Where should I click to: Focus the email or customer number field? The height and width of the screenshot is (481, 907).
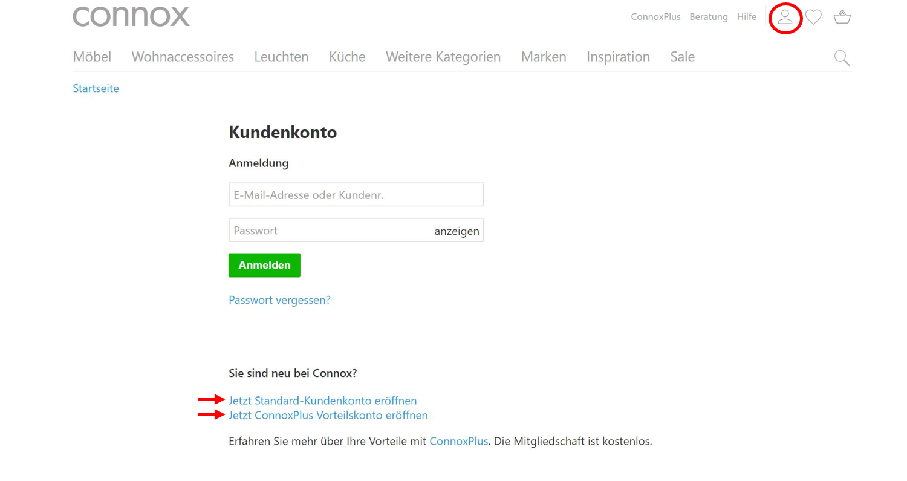(356, 195)
